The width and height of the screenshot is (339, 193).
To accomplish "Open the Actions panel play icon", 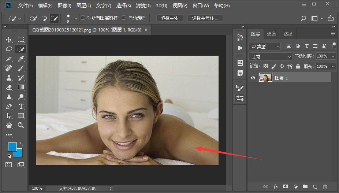I will tap(240, 48).
